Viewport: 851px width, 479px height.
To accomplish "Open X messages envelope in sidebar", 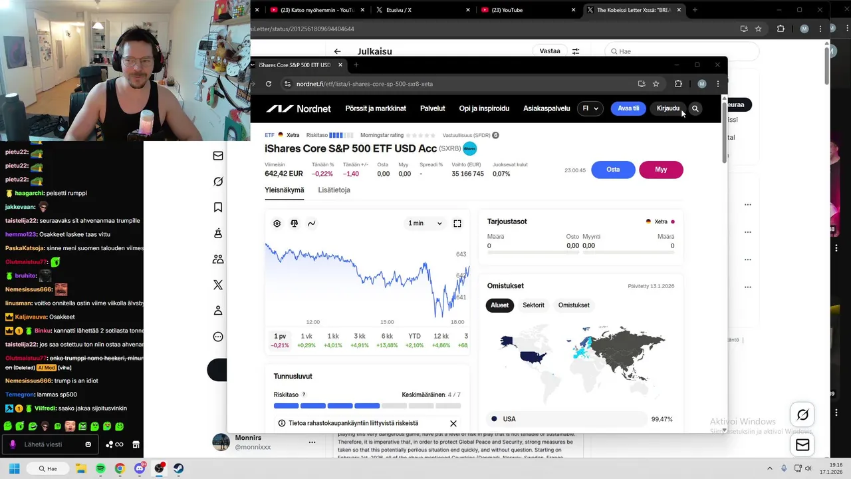I will pyautogui.click(x=218, y=156).
